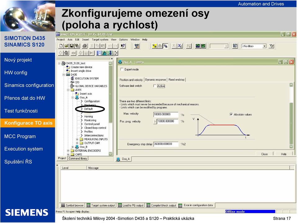The height and width of the screenshot is (223, 298).
Task: Collapse the D435 device node
Action: click(64, 75)
